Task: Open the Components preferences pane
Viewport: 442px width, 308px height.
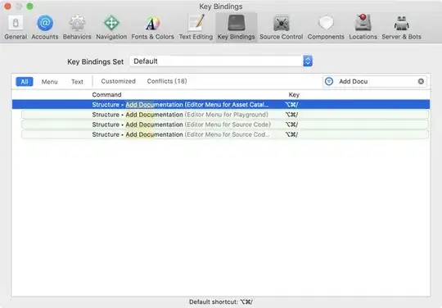Action: (x=326, y=28)
